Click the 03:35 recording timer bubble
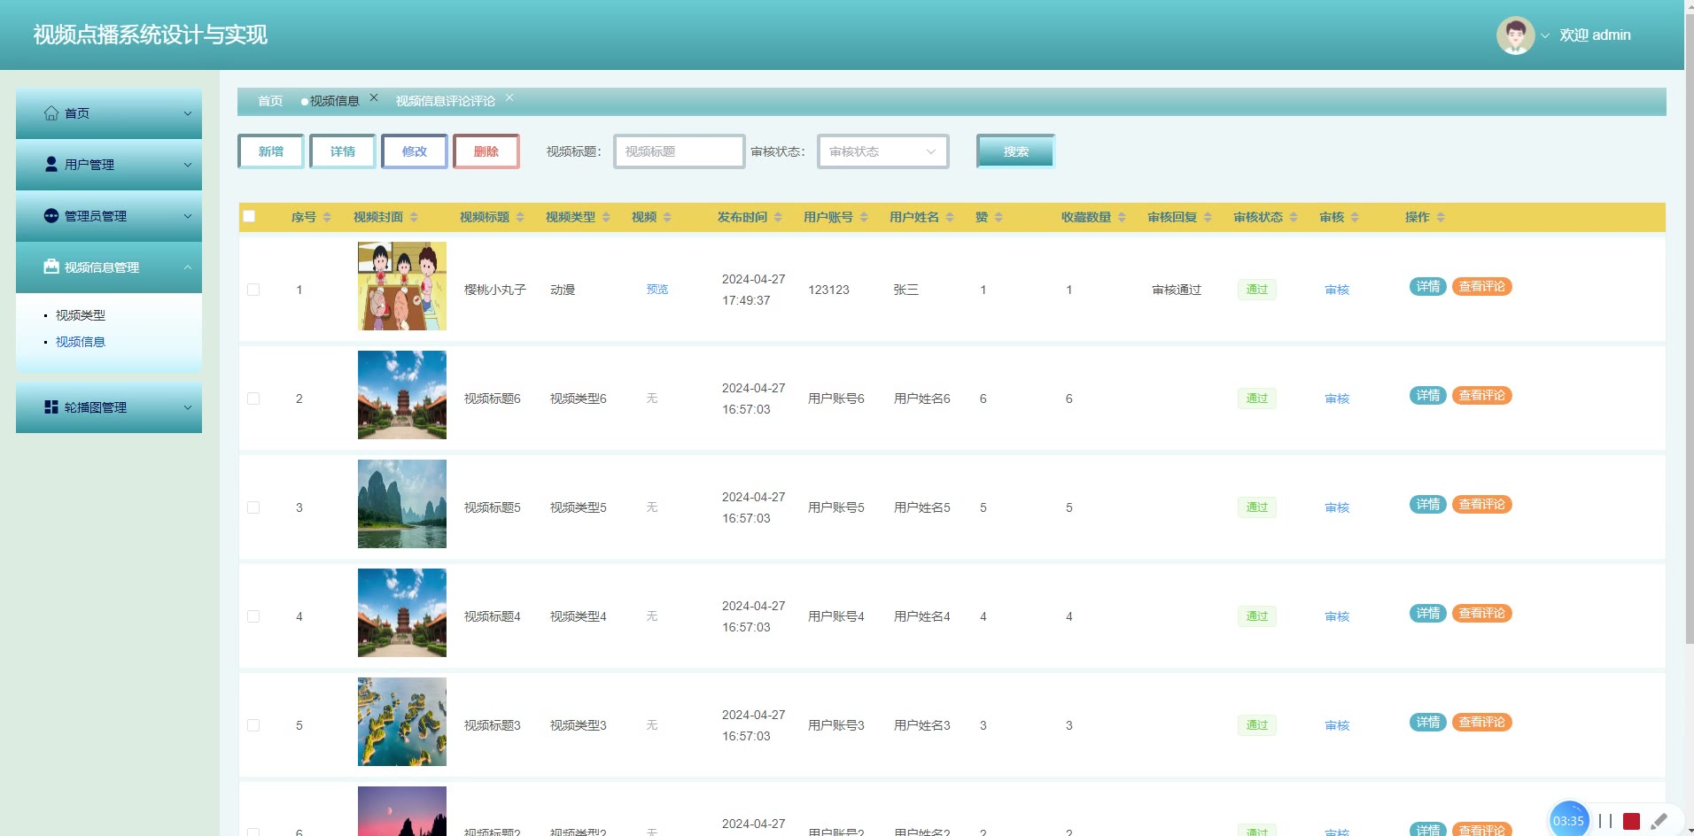 [1568, 821]
